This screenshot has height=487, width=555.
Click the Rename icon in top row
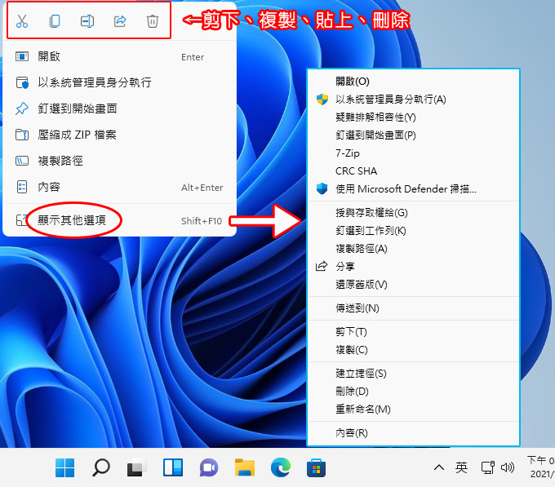coord(87,21)
